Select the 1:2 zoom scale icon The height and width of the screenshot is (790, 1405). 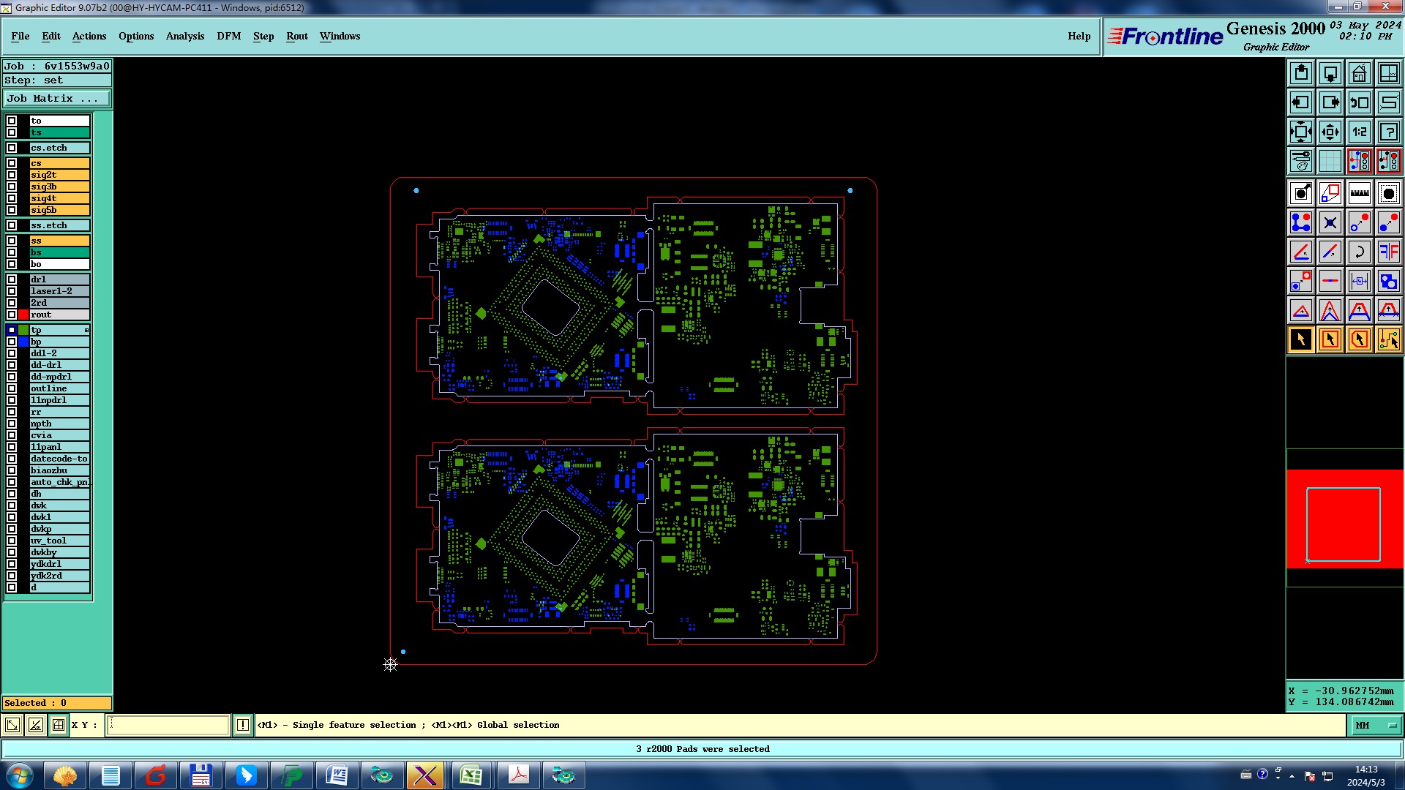(1359, 132)
